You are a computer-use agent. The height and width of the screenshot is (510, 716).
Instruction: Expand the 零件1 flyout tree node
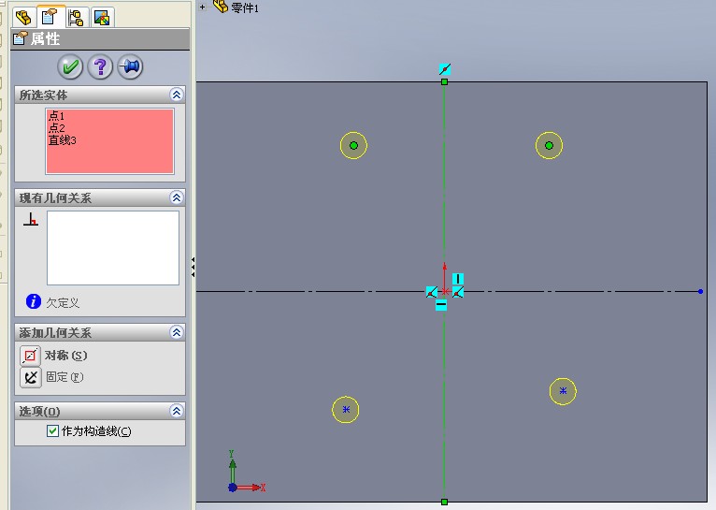202,7
